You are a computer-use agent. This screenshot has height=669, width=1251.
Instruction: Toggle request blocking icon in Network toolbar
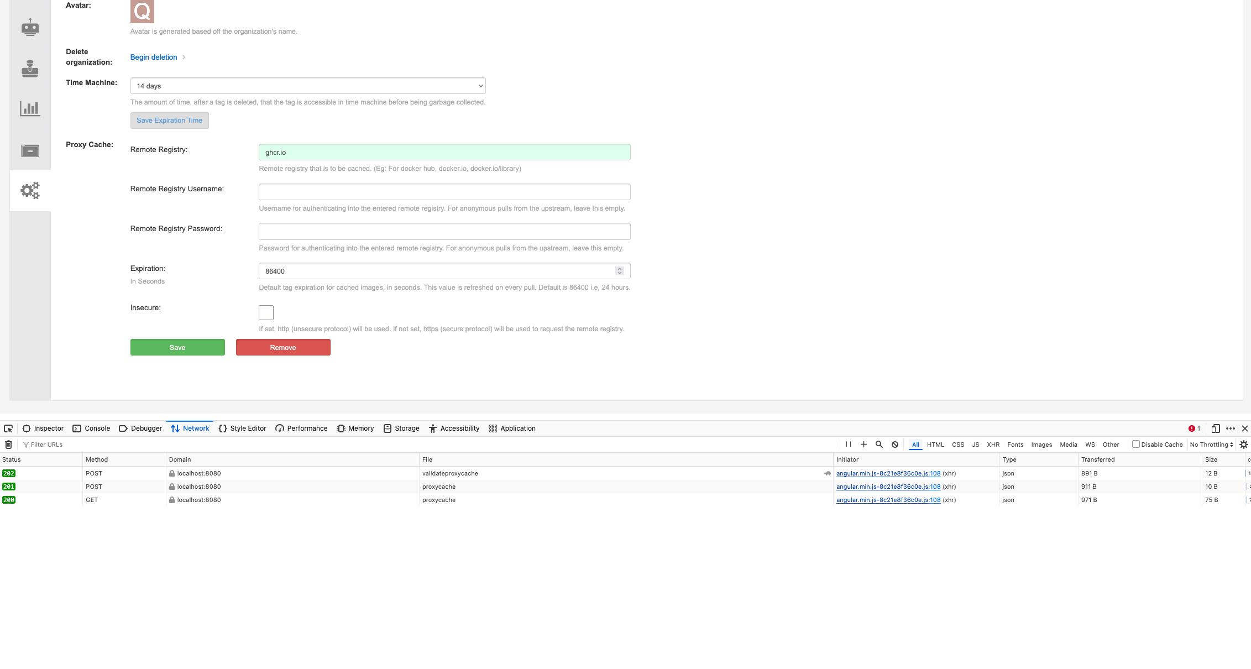(895, 445)
